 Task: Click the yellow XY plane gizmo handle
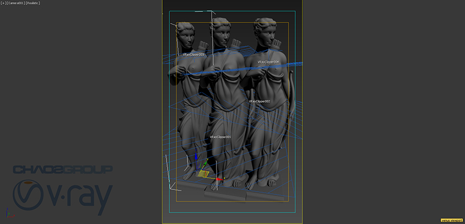coord(203,174)
